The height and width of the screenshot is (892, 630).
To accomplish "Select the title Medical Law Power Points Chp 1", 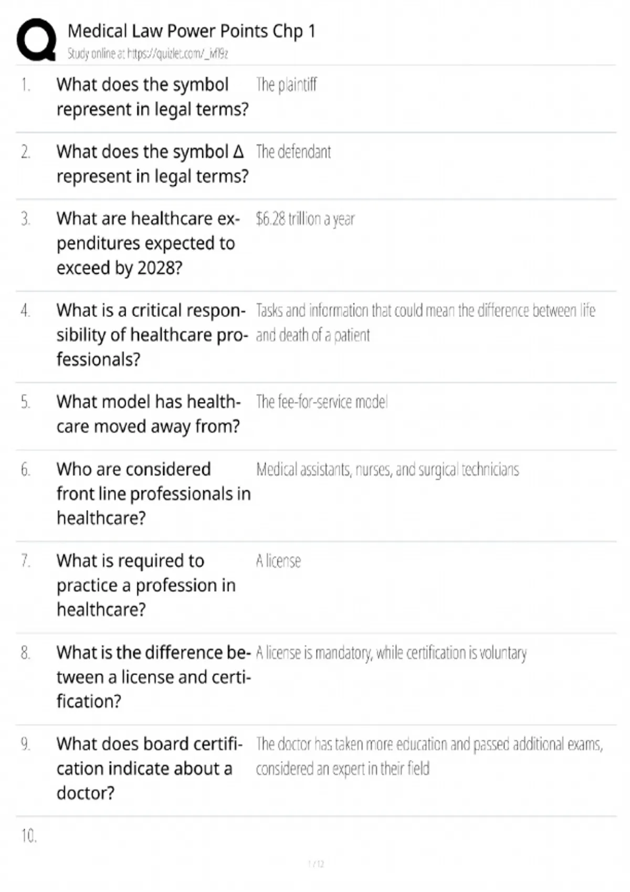I will [x=192, y=31].
